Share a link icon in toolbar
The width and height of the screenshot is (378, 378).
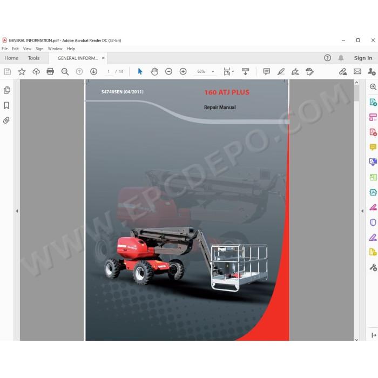(343, 72)
